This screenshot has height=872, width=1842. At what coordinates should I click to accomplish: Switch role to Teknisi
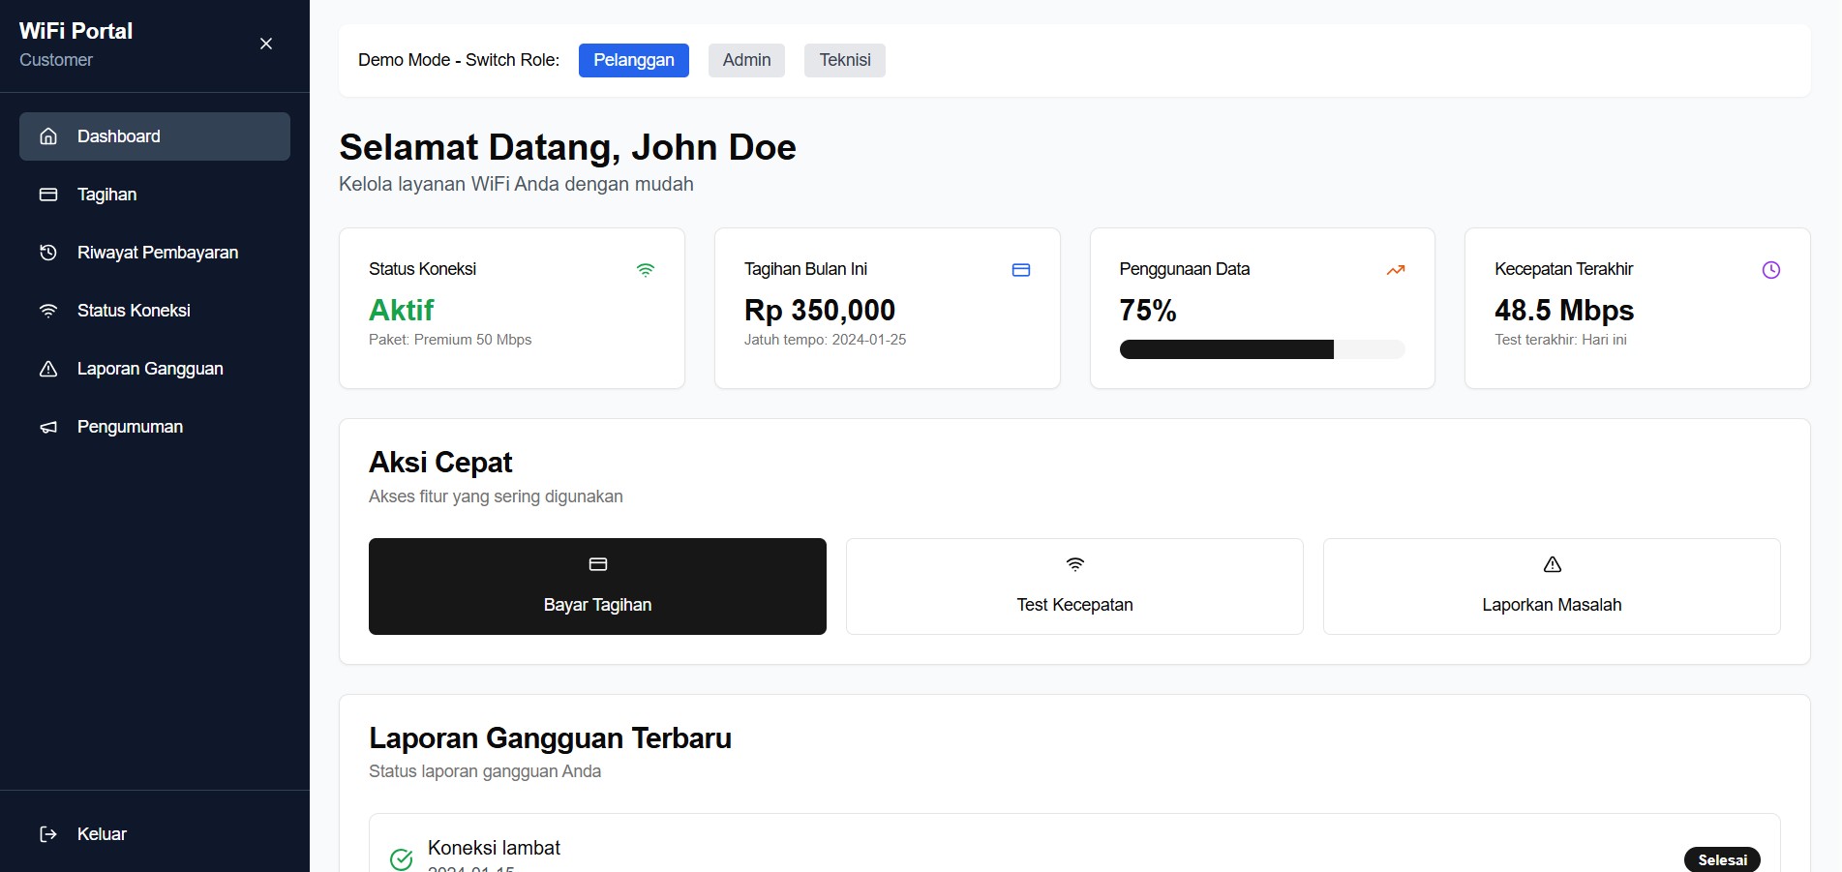pos(845,60)
